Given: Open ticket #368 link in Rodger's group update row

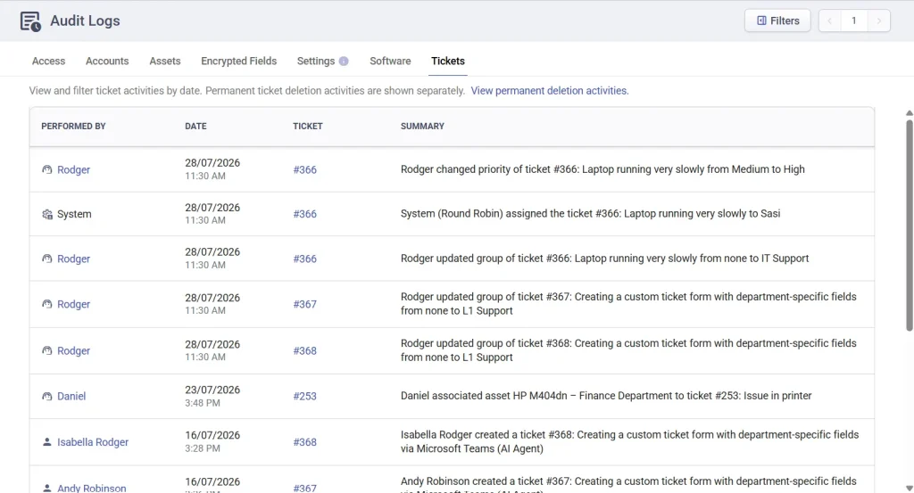Looking at the screenshot, I should tap(305, 351).
